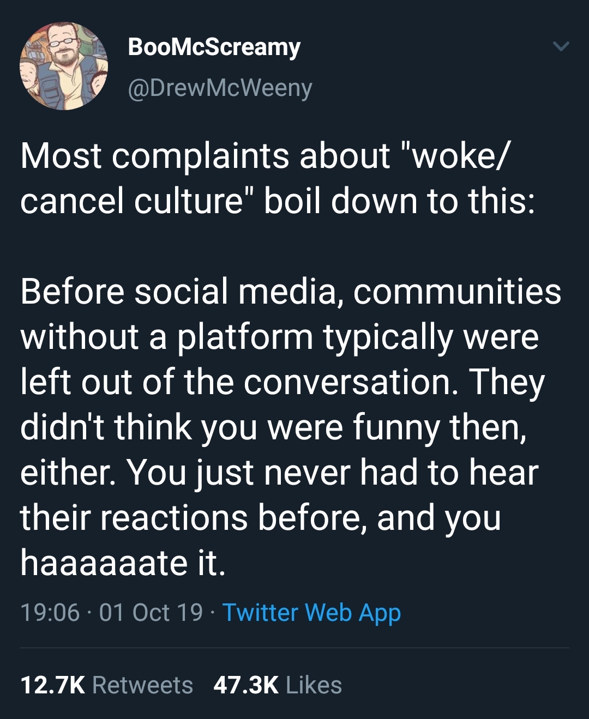Click the Twitter Web App source link

point(311,613)
